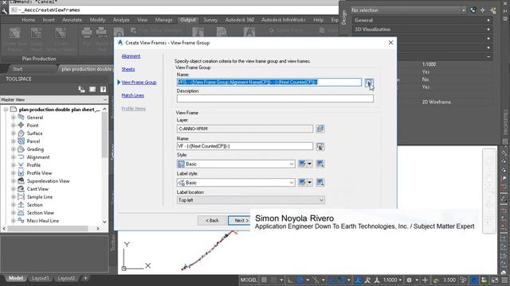Click the Alignment node icon in Toolspace

(x=22, y=157)
